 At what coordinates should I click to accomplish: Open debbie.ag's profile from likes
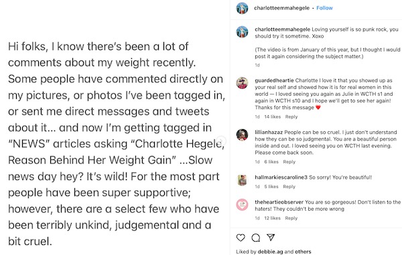point(270,252)
